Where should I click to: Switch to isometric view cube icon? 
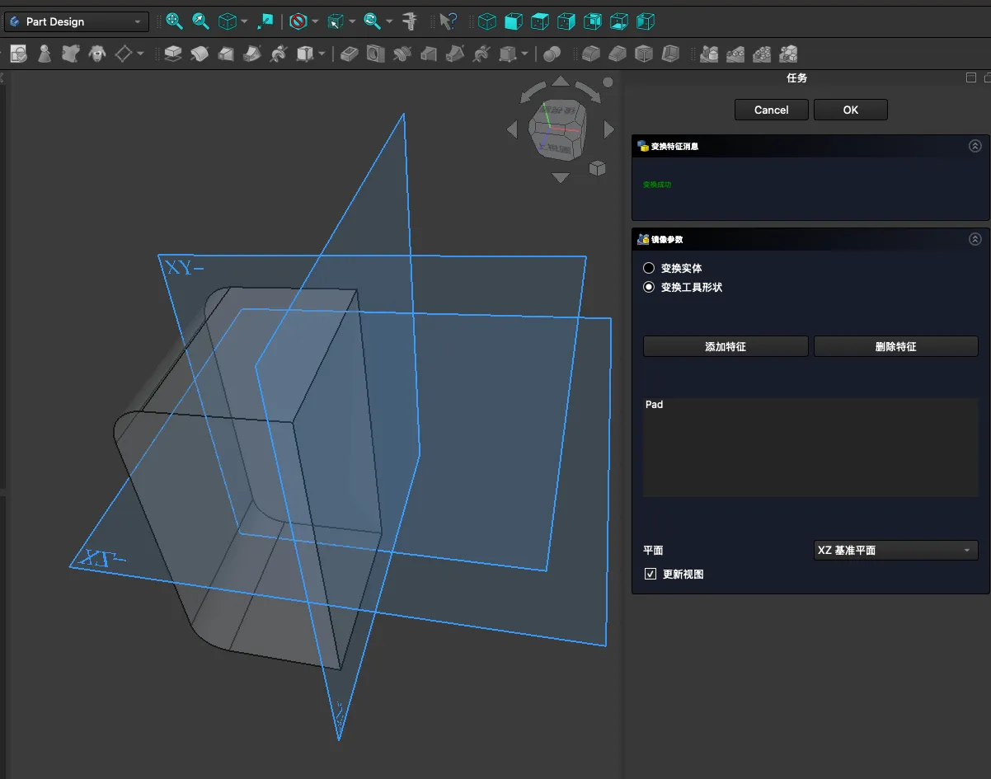tap(487, 21)
